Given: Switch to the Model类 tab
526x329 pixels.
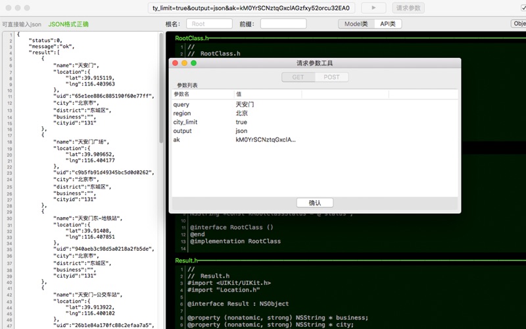Looking at the screenshot, I should coord(356,24).
